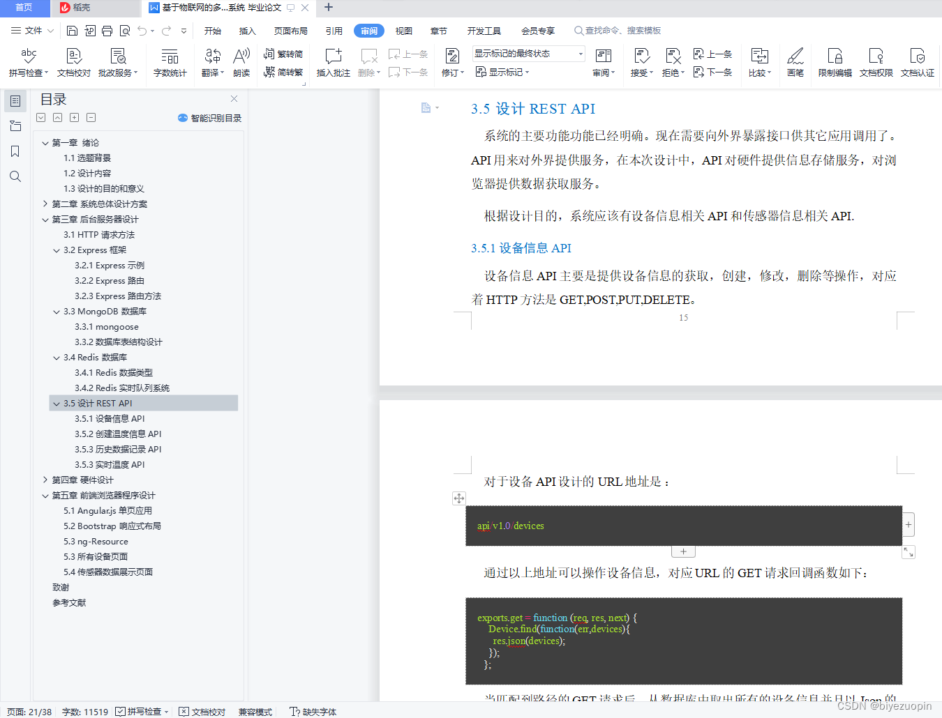Viewport: 942px width, 718px height.
Task: Expand the 第四章 硬件设计 node
Action: 45,480
